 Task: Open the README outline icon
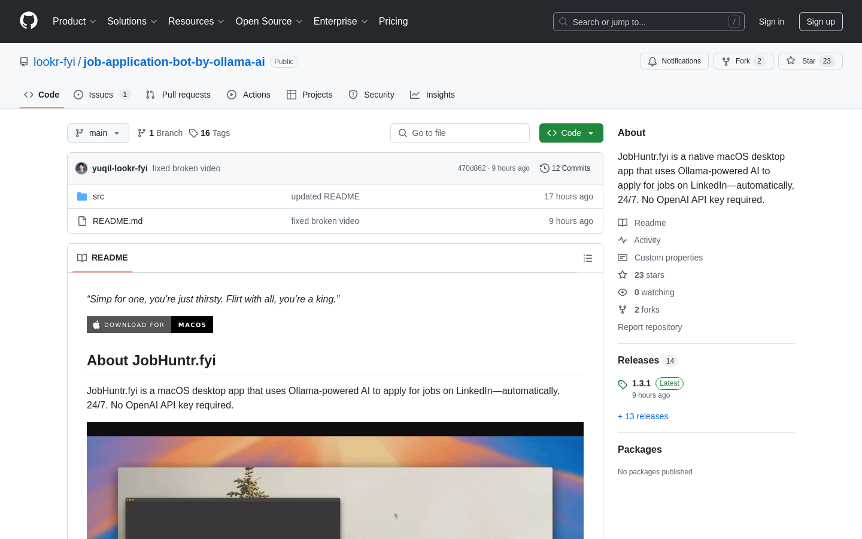click(588, 258)
